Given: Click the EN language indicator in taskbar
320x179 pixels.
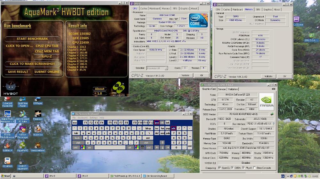Looking at the screenshot, I should (283, 176).
